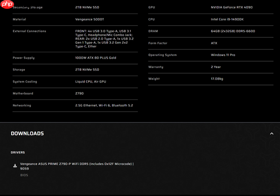Click the DOWNLOADS section heading
Screen dimensions: 280x196
click(x=27, y=133)
